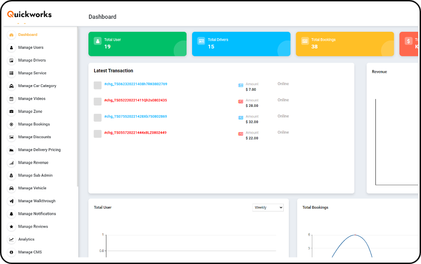Navigate to Analytics in the sidebar

26,239
